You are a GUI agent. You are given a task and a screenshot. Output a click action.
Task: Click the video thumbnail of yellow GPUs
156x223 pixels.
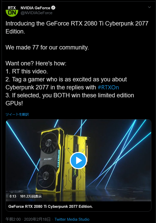(78, 160)
